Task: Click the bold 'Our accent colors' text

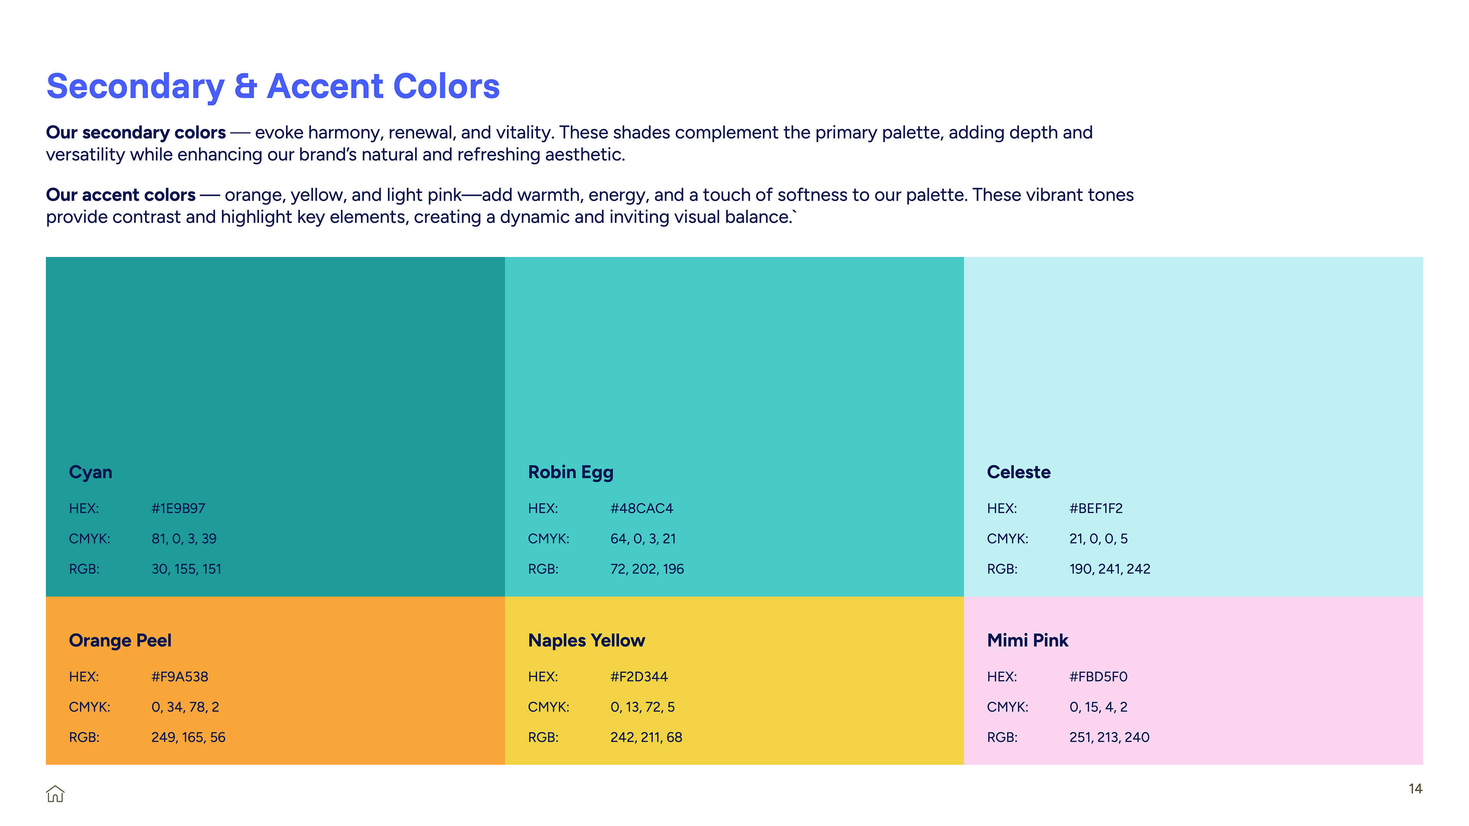Action: (121, 195)
